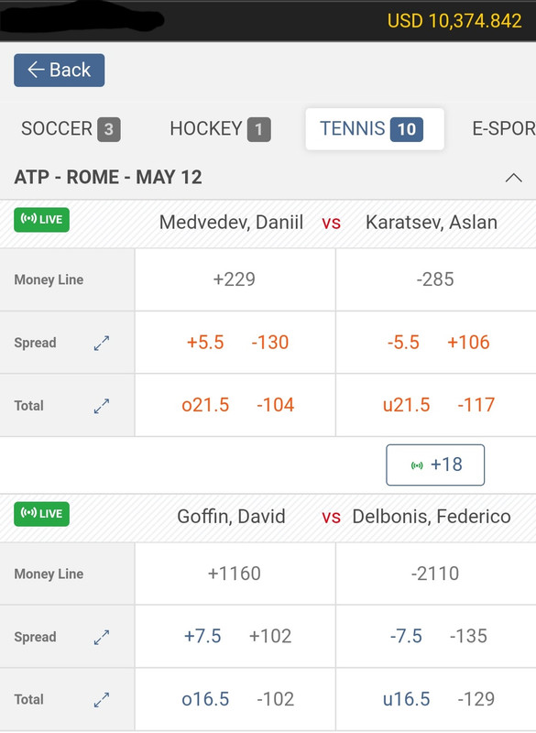Viewport: 536px width, 733px height.
Task: Select the Tennis tab
Action: click(x=375, y=129)
